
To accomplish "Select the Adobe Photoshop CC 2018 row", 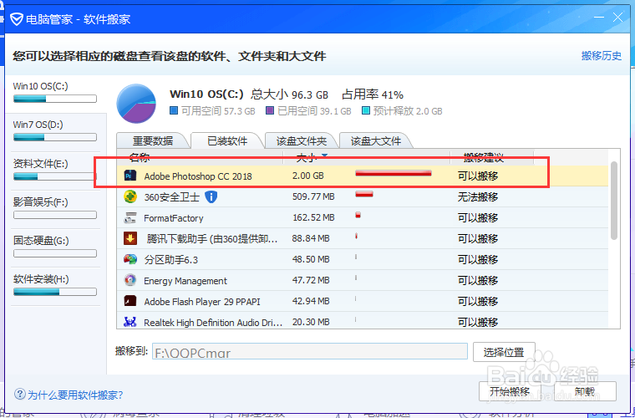I will (x=363, y=176).
